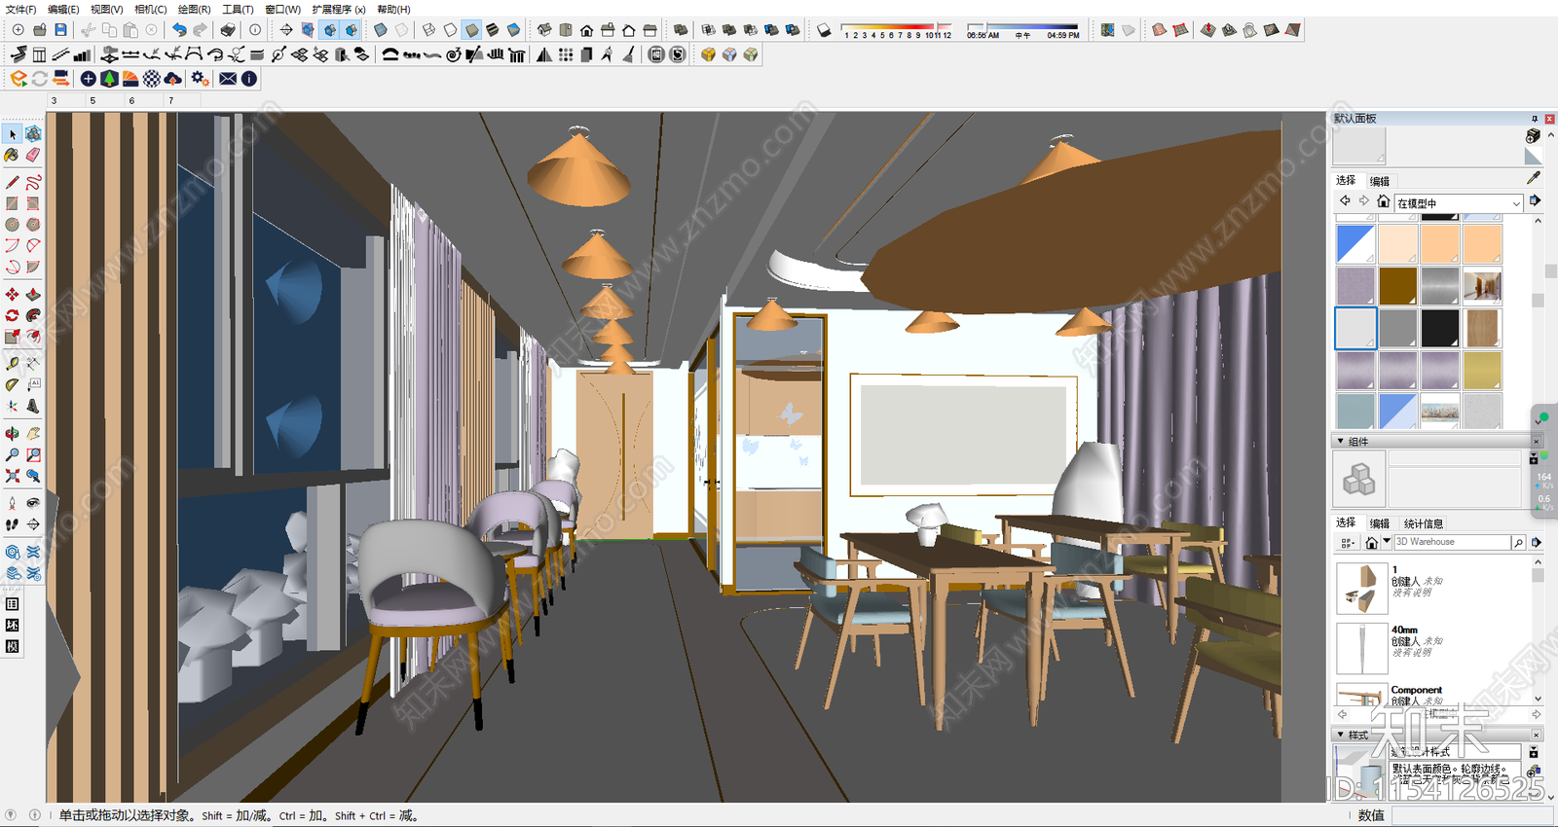Switch to Iso house view icon
1558x827 pixels.
(x=544, y=30)
